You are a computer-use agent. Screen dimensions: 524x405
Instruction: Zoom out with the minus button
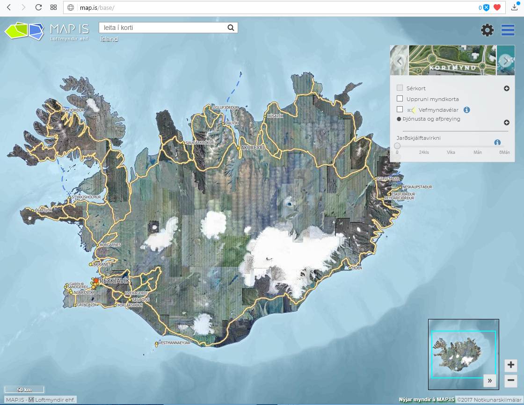[511, 381]
